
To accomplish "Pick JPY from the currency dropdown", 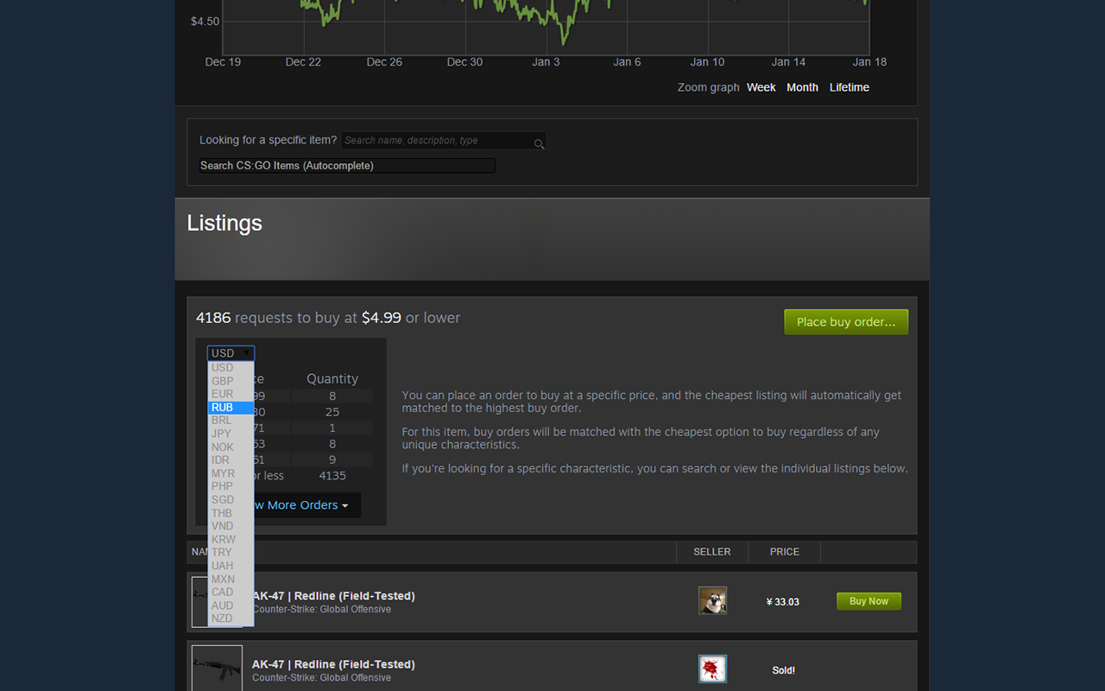I will [230, 434].
